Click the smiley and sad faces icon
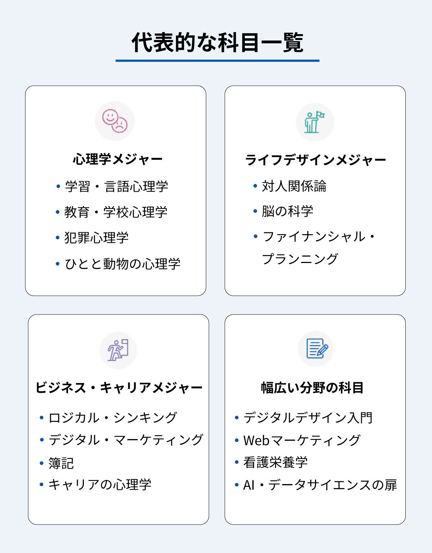This screenshot has width=432, height=553. click(x=115, y=121)
